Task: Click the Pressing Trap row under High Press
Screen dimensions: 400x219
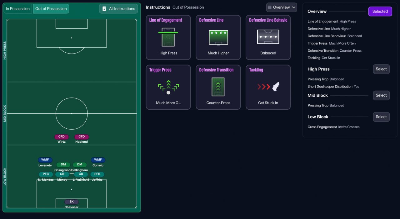Action: click(x=326, y=79)
